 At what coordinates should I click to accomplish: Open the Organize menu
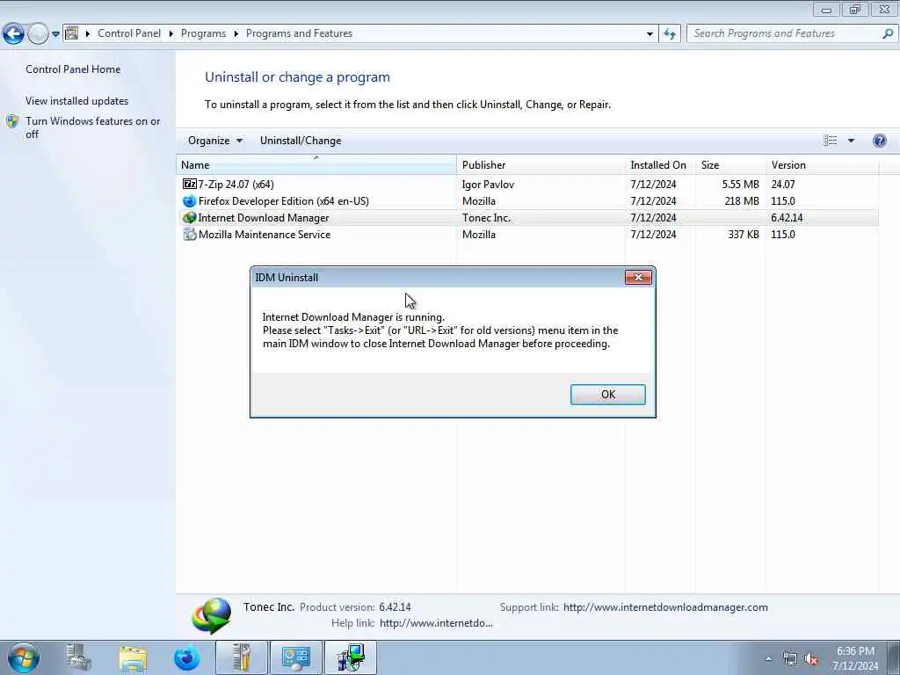click(x=215, y=141)
